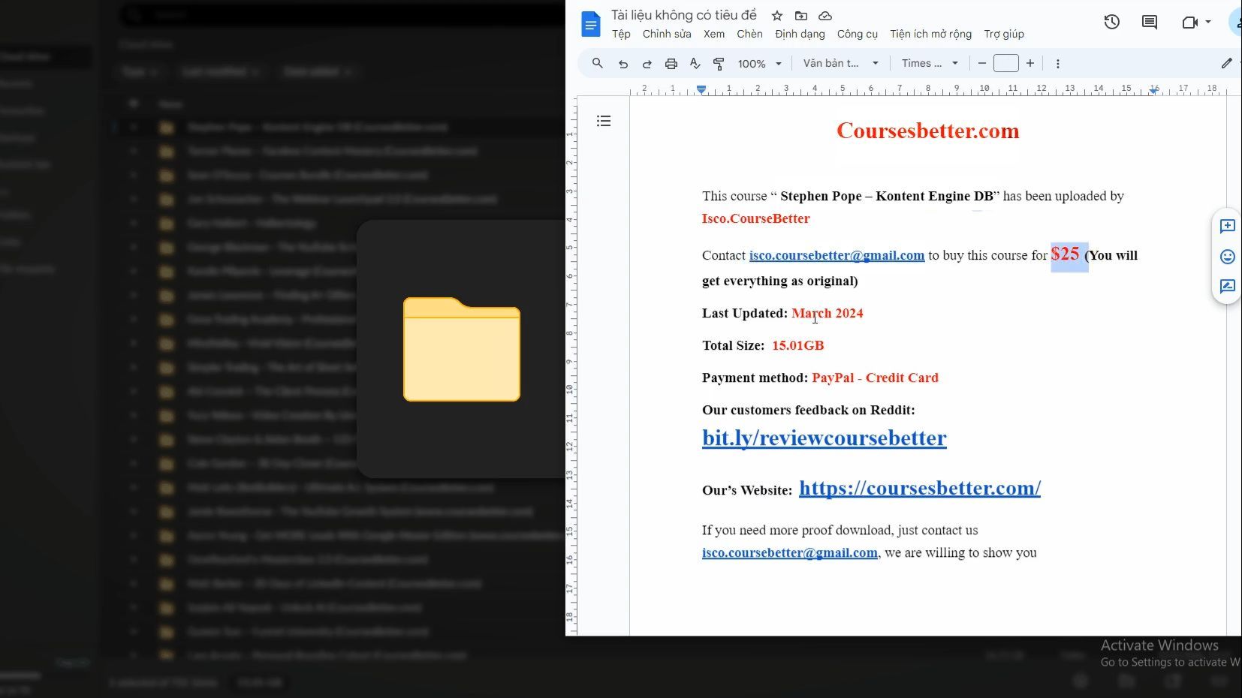Click the 'March 2024' date text

point(827,313)
